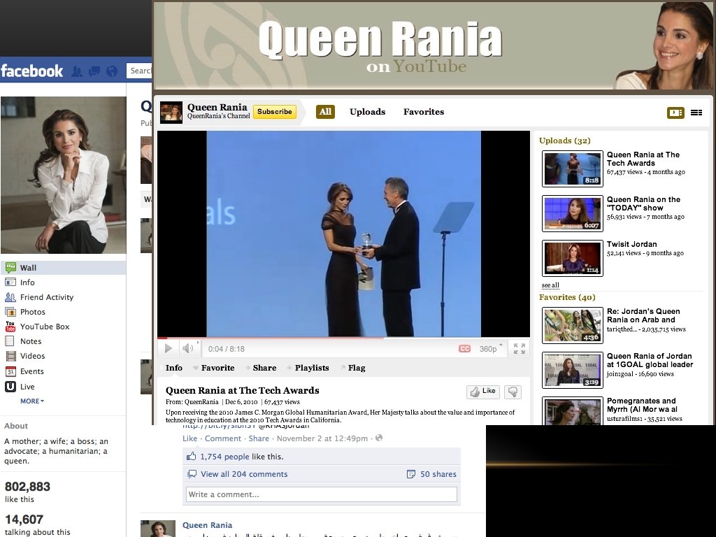The height and width of the screenshot is (537, 716).
Task: Open Photos in Facebook sidebar
Action: tap(32, 311)
